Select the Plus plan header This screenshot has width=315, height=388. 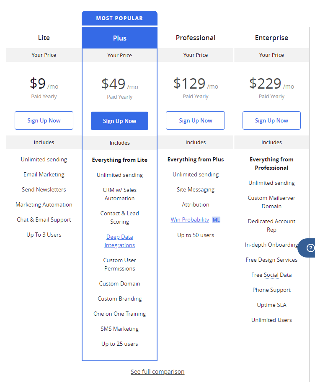(x=120, y=38)
